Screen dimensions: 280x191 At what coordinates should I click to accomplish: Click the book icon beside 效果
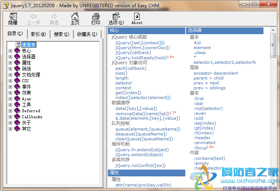tap(17, 93)
